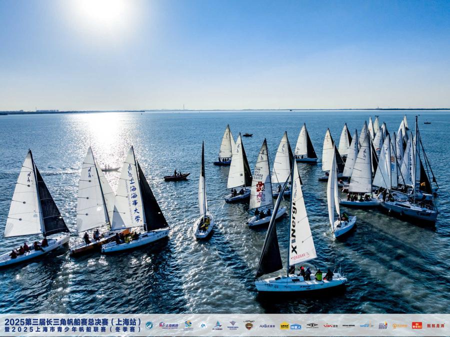Click the round teal emblem logo in banner

point(149,325)
